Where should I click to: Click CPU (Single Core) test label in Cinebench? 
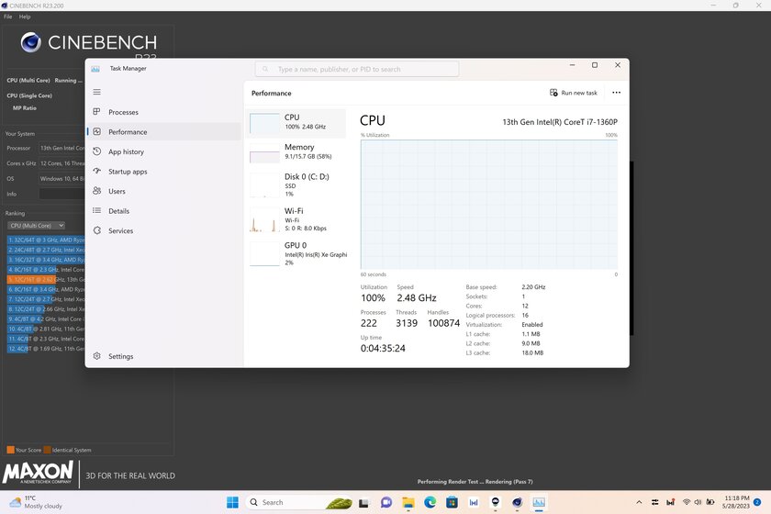[x=29, y=95]
